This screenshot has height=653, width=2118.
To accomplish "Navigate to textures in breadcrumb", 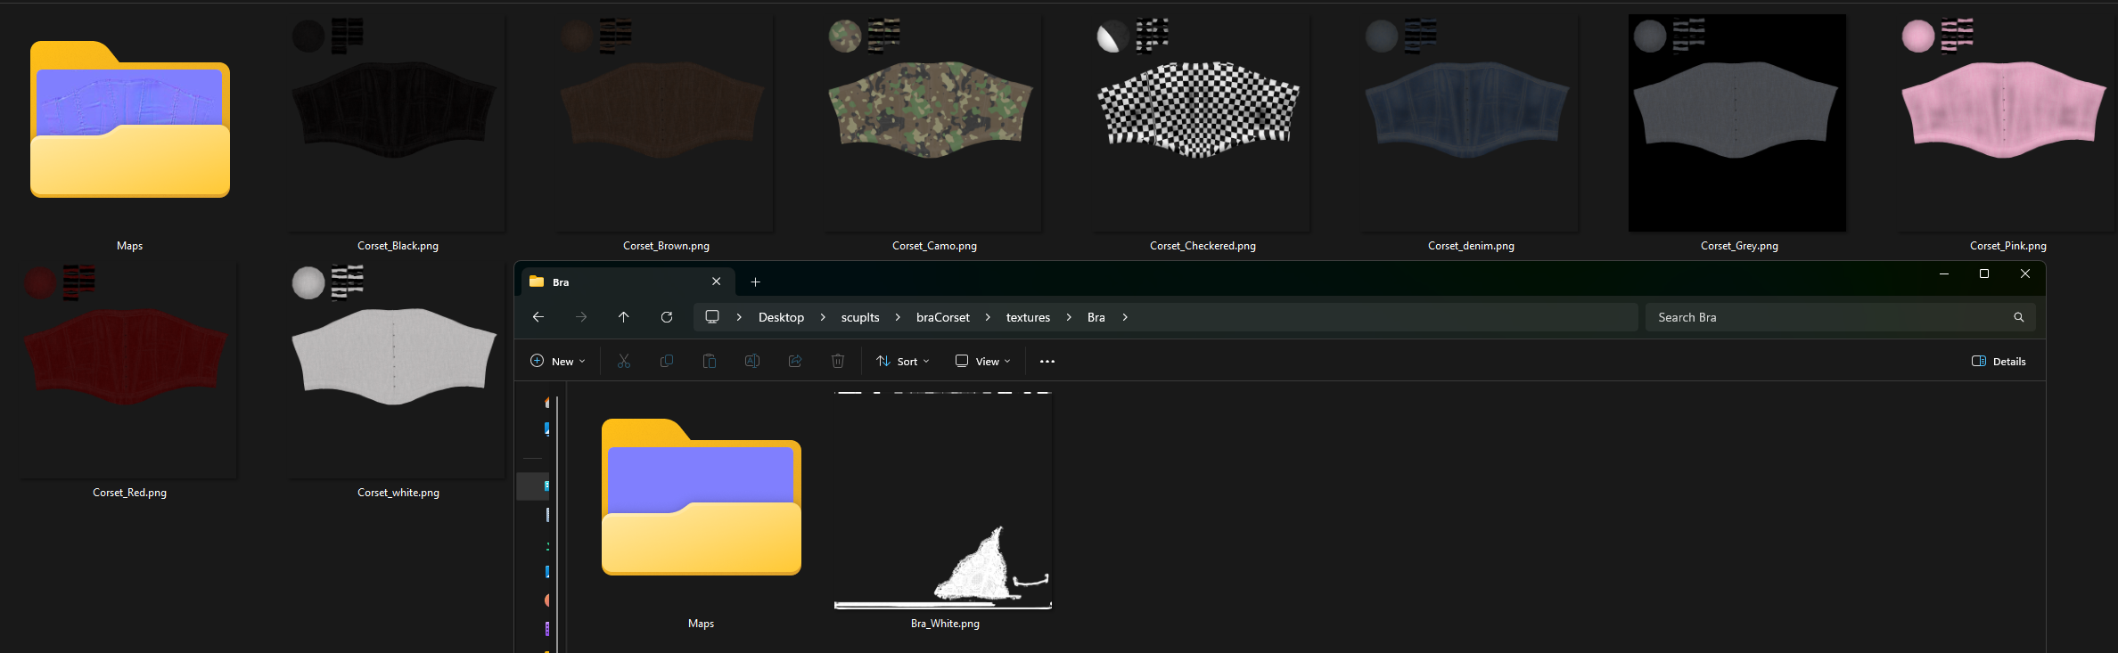I will coord(1028,317).
